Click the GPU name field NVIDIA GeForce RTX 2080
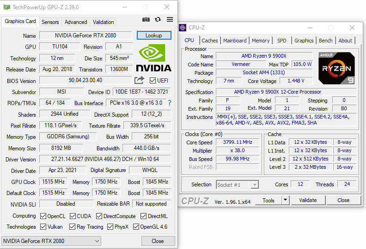Viewport: 366px width, 249px height. click(85, 36)
